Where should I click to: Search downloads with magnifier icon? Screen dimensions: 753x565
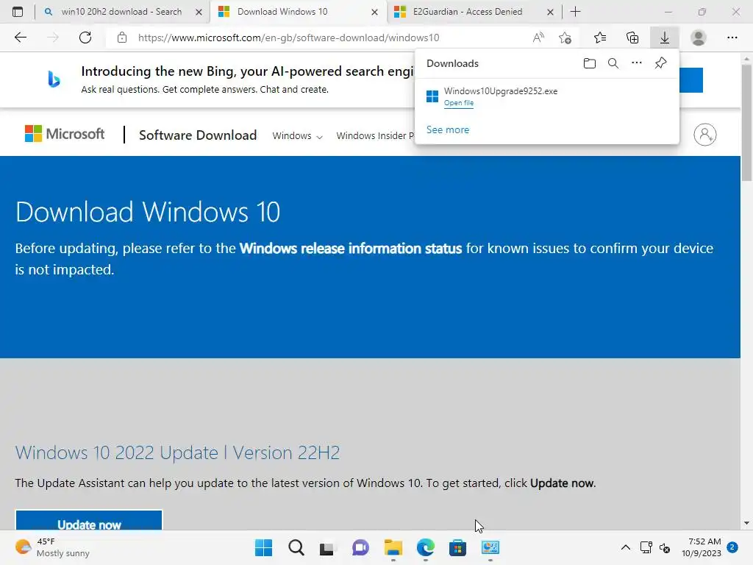click(x=613, y=63)
